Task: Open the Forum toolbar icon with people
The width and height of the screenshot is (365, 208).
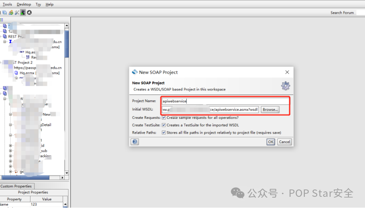Action: (11, 13)
